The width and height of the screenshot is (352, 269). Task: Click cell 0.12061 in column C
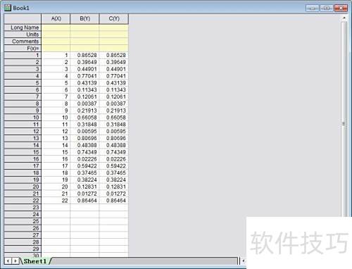pyautogui.click(x=114, y=96)
